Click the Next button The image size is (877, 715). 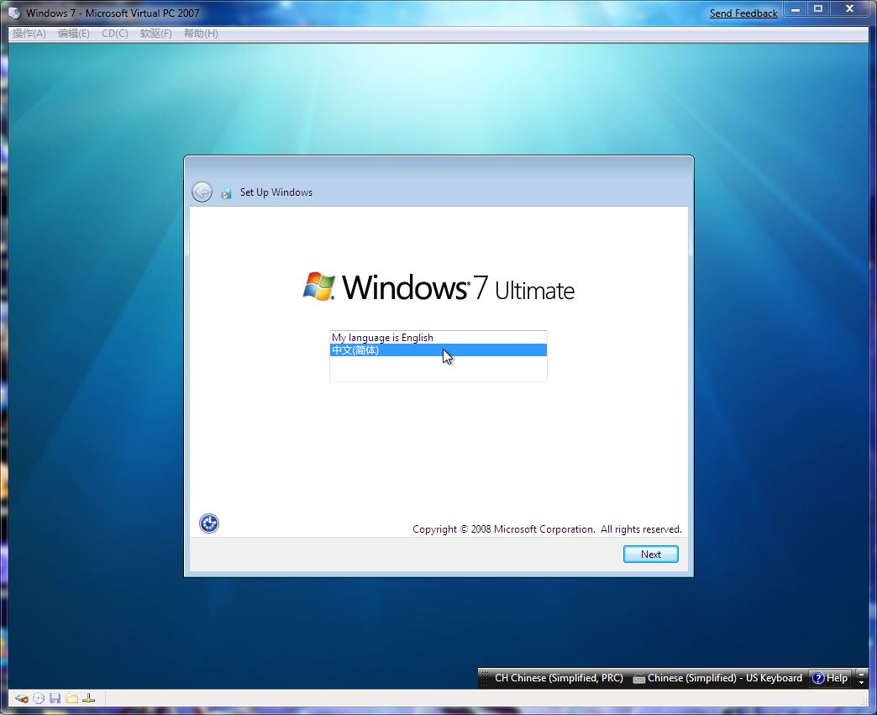click(650, 554)
